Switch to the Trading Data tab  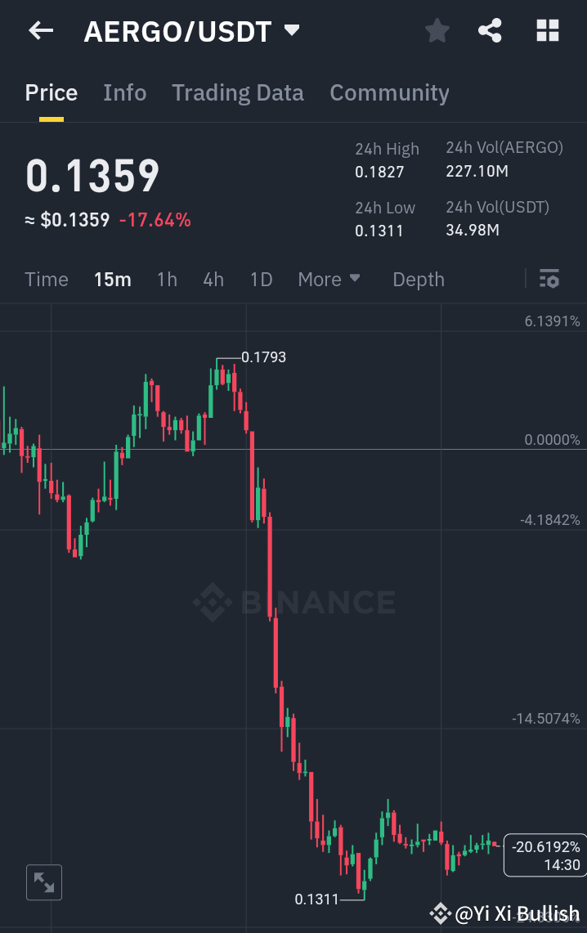(x=238, y=92)
